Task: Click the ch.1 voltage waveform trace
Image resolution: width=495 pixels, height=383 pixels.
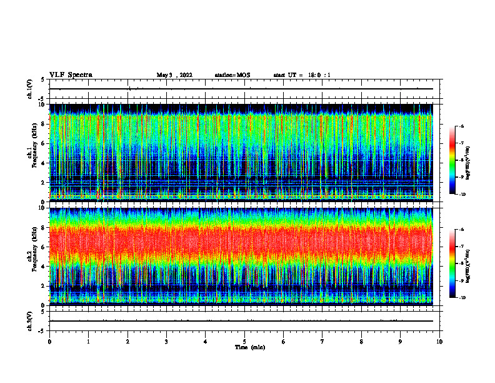Action: point(241,89)
